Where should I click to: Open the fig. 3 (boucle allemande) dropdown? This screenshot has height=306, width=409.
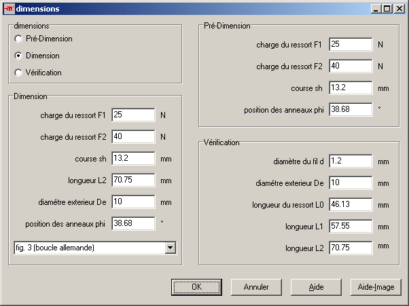coord(169,248)
